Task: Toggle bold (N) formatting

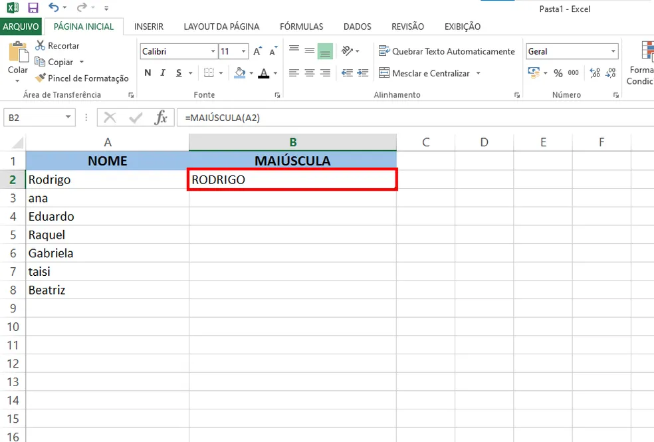Action: pyautogui.click(x=148, y=73)
